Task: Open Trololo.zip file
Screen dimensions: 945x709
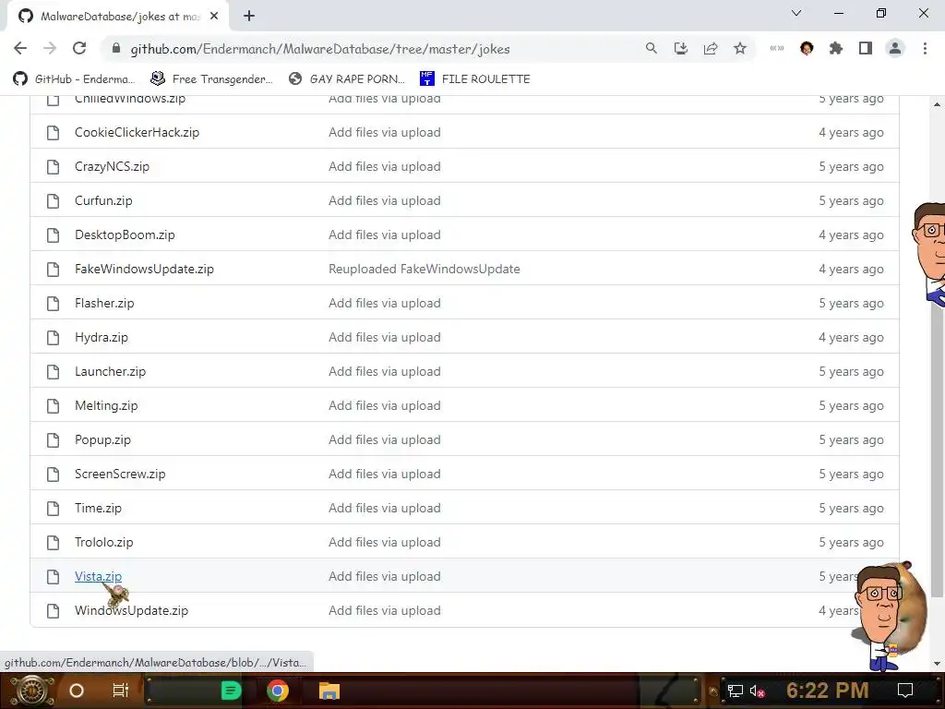Action: click(103, 543)
